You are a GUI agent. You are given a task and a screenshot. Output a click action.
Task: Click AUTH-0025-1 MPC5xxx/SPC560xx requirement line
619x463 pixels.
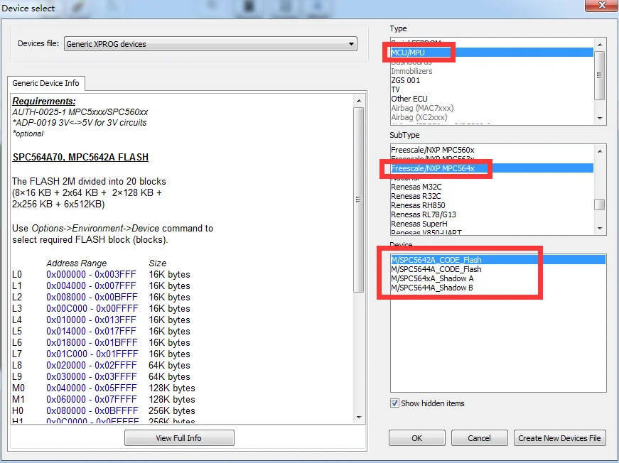[80, 112]
